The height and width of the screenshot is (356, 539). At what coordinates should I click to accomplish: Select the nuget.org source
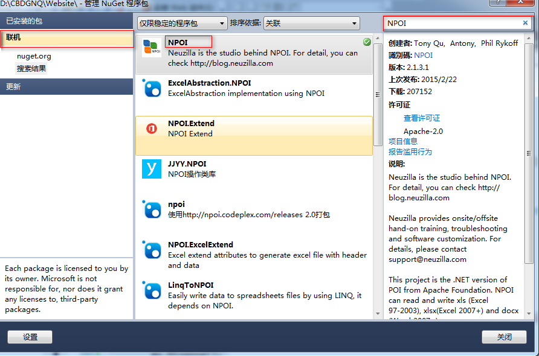pos(34,56)
